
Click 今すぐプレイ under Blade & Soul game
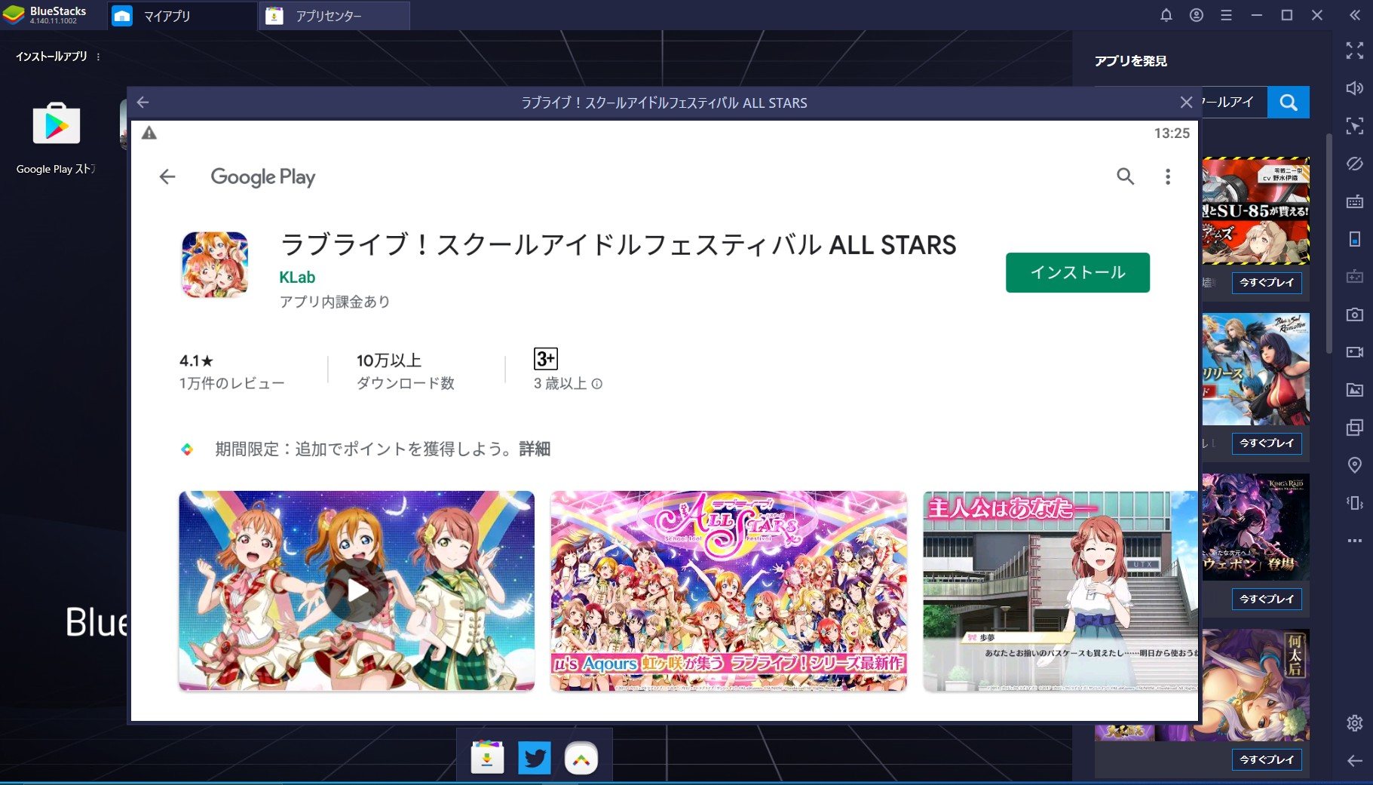[x=1267, y=443]
